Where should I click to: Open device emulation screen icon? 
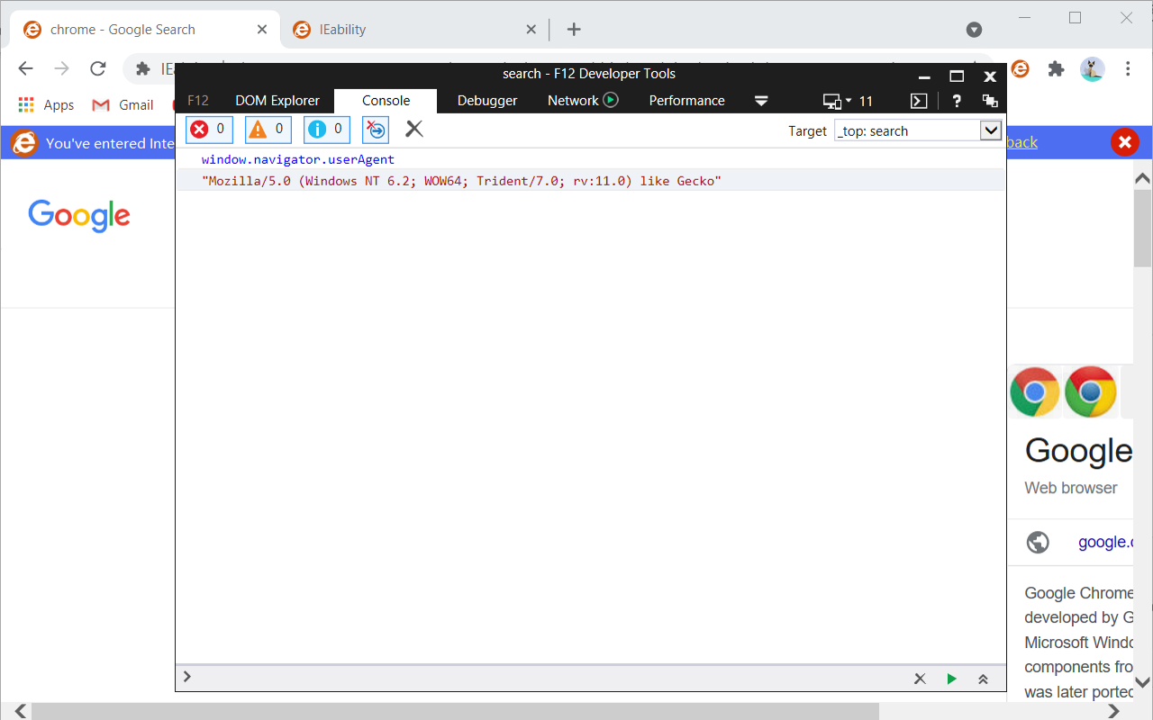[833, 101]
